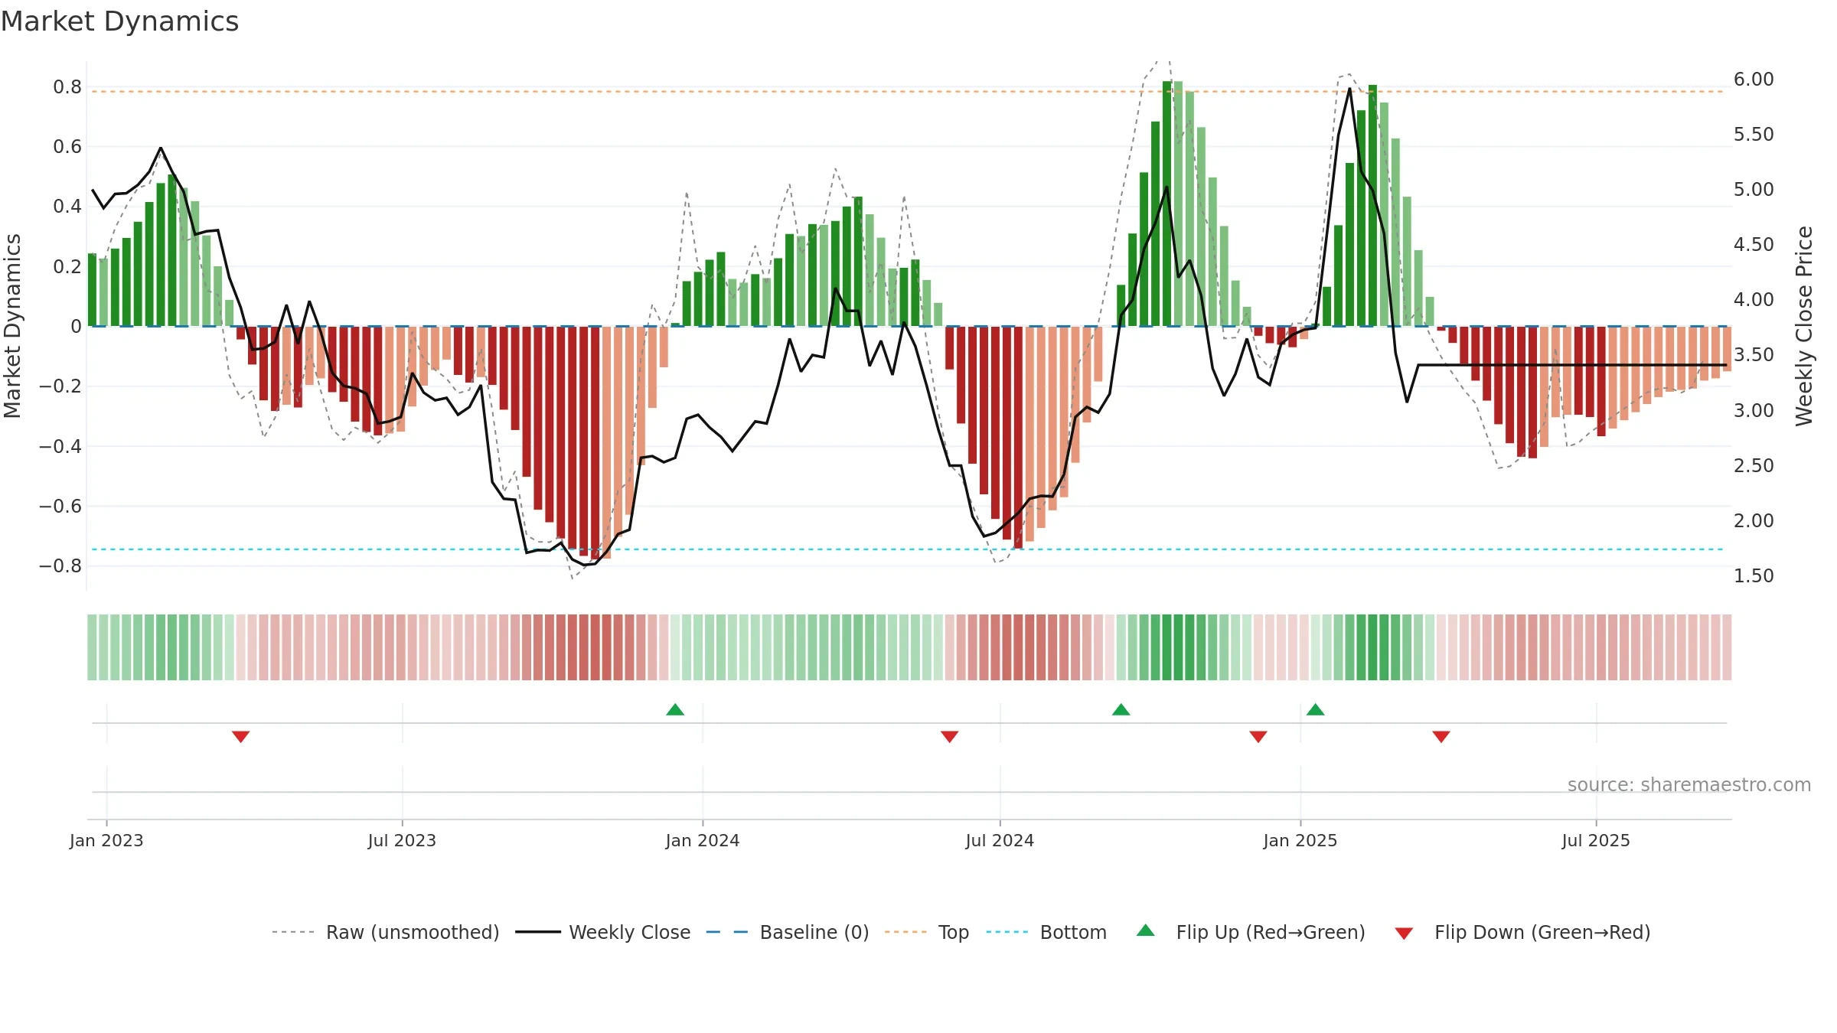
Task: Click the −0.8 left axis tick label
Action: [60, 566]
